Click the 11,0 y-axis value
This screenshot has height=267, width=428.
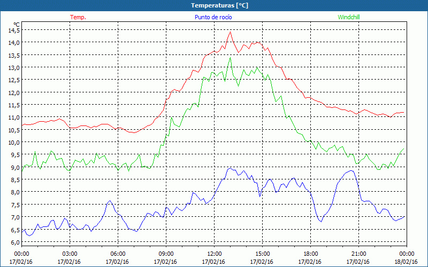(14, 117)
